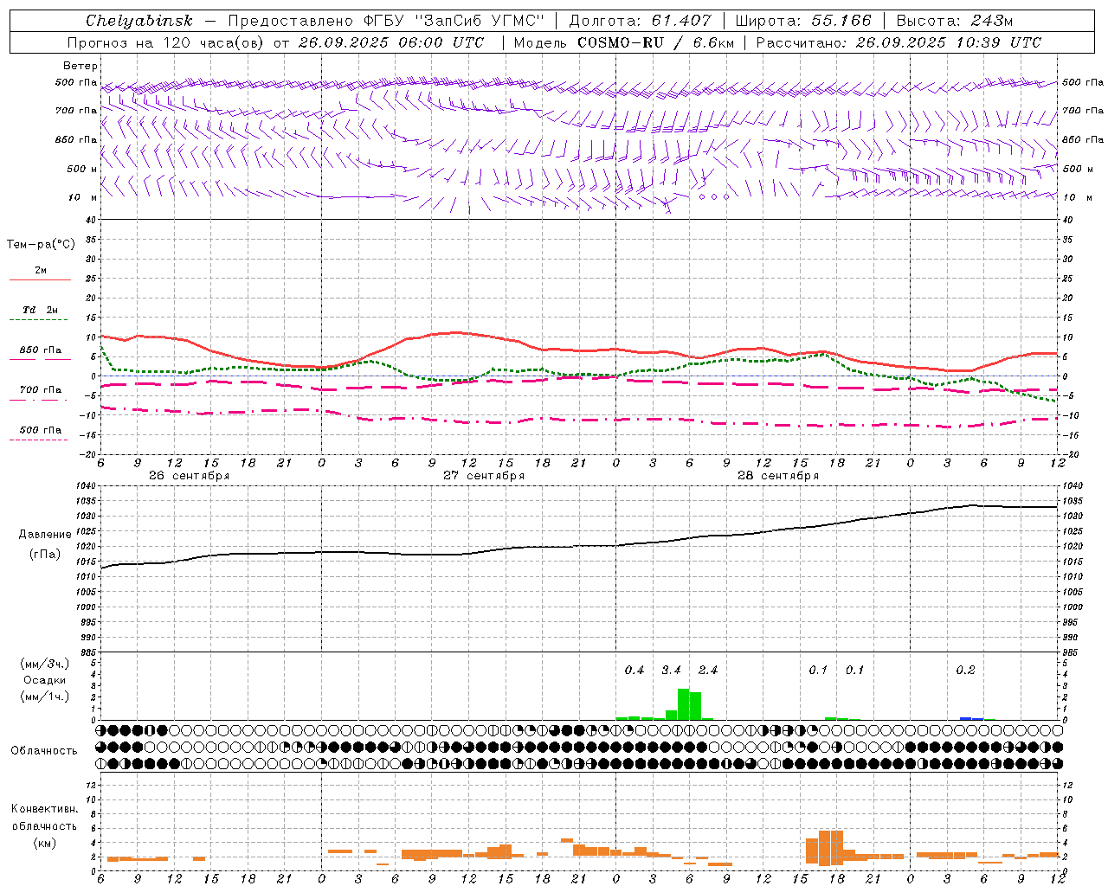
Task: Click the 'Td 2м' dew point legend label
Action: (x=40, y=309)
